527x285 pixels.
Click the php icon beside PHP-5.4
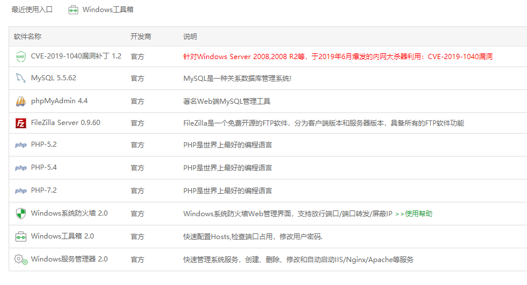21,168
